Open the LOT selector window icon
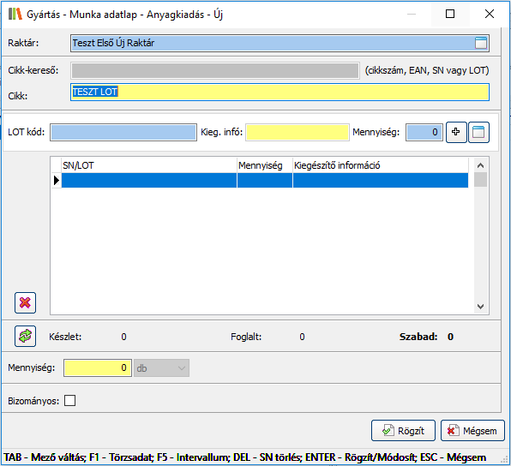Viewport: 511px width, 466px height. coord(478,132)
